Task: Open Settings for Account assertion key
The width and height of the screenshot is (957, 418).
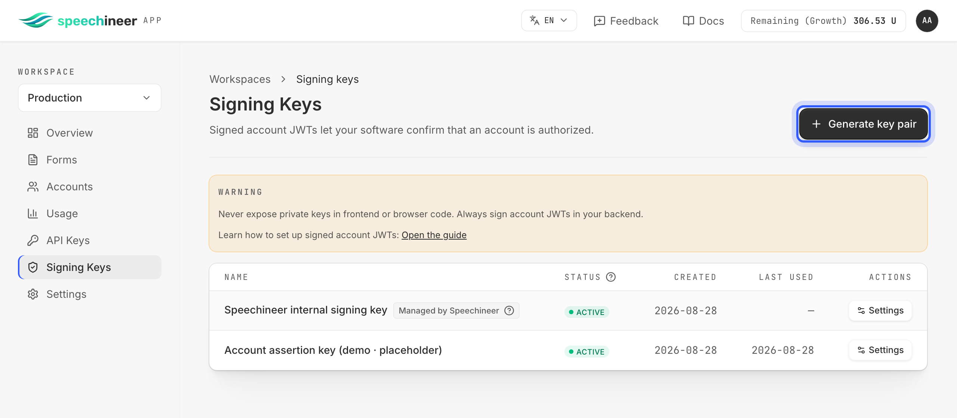Action: click(880, 350)
